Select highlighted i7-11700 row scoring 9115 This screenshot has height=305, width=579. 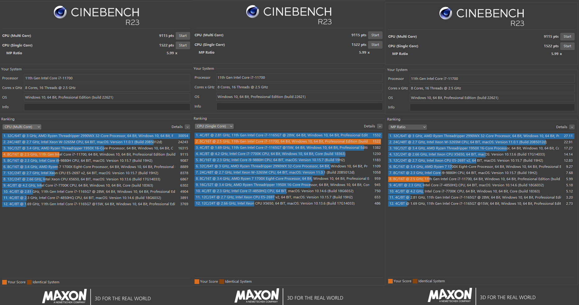click(96, 154)
